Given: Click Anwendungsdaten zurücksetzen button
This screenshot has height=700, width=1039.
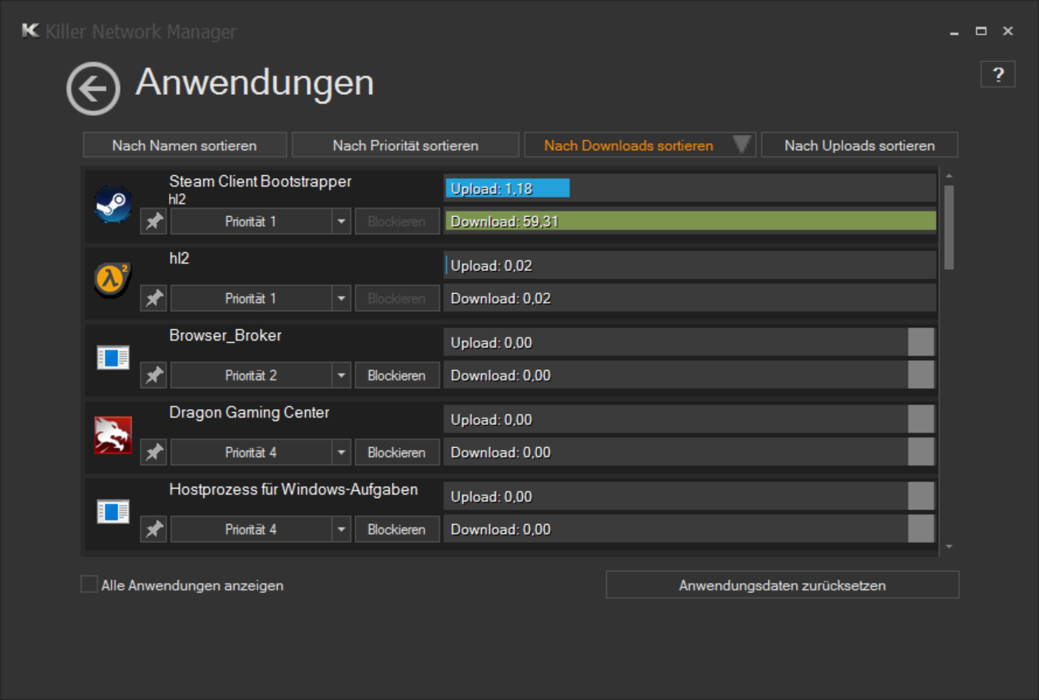Looking at the screenshot, I should tap(782, 585).
